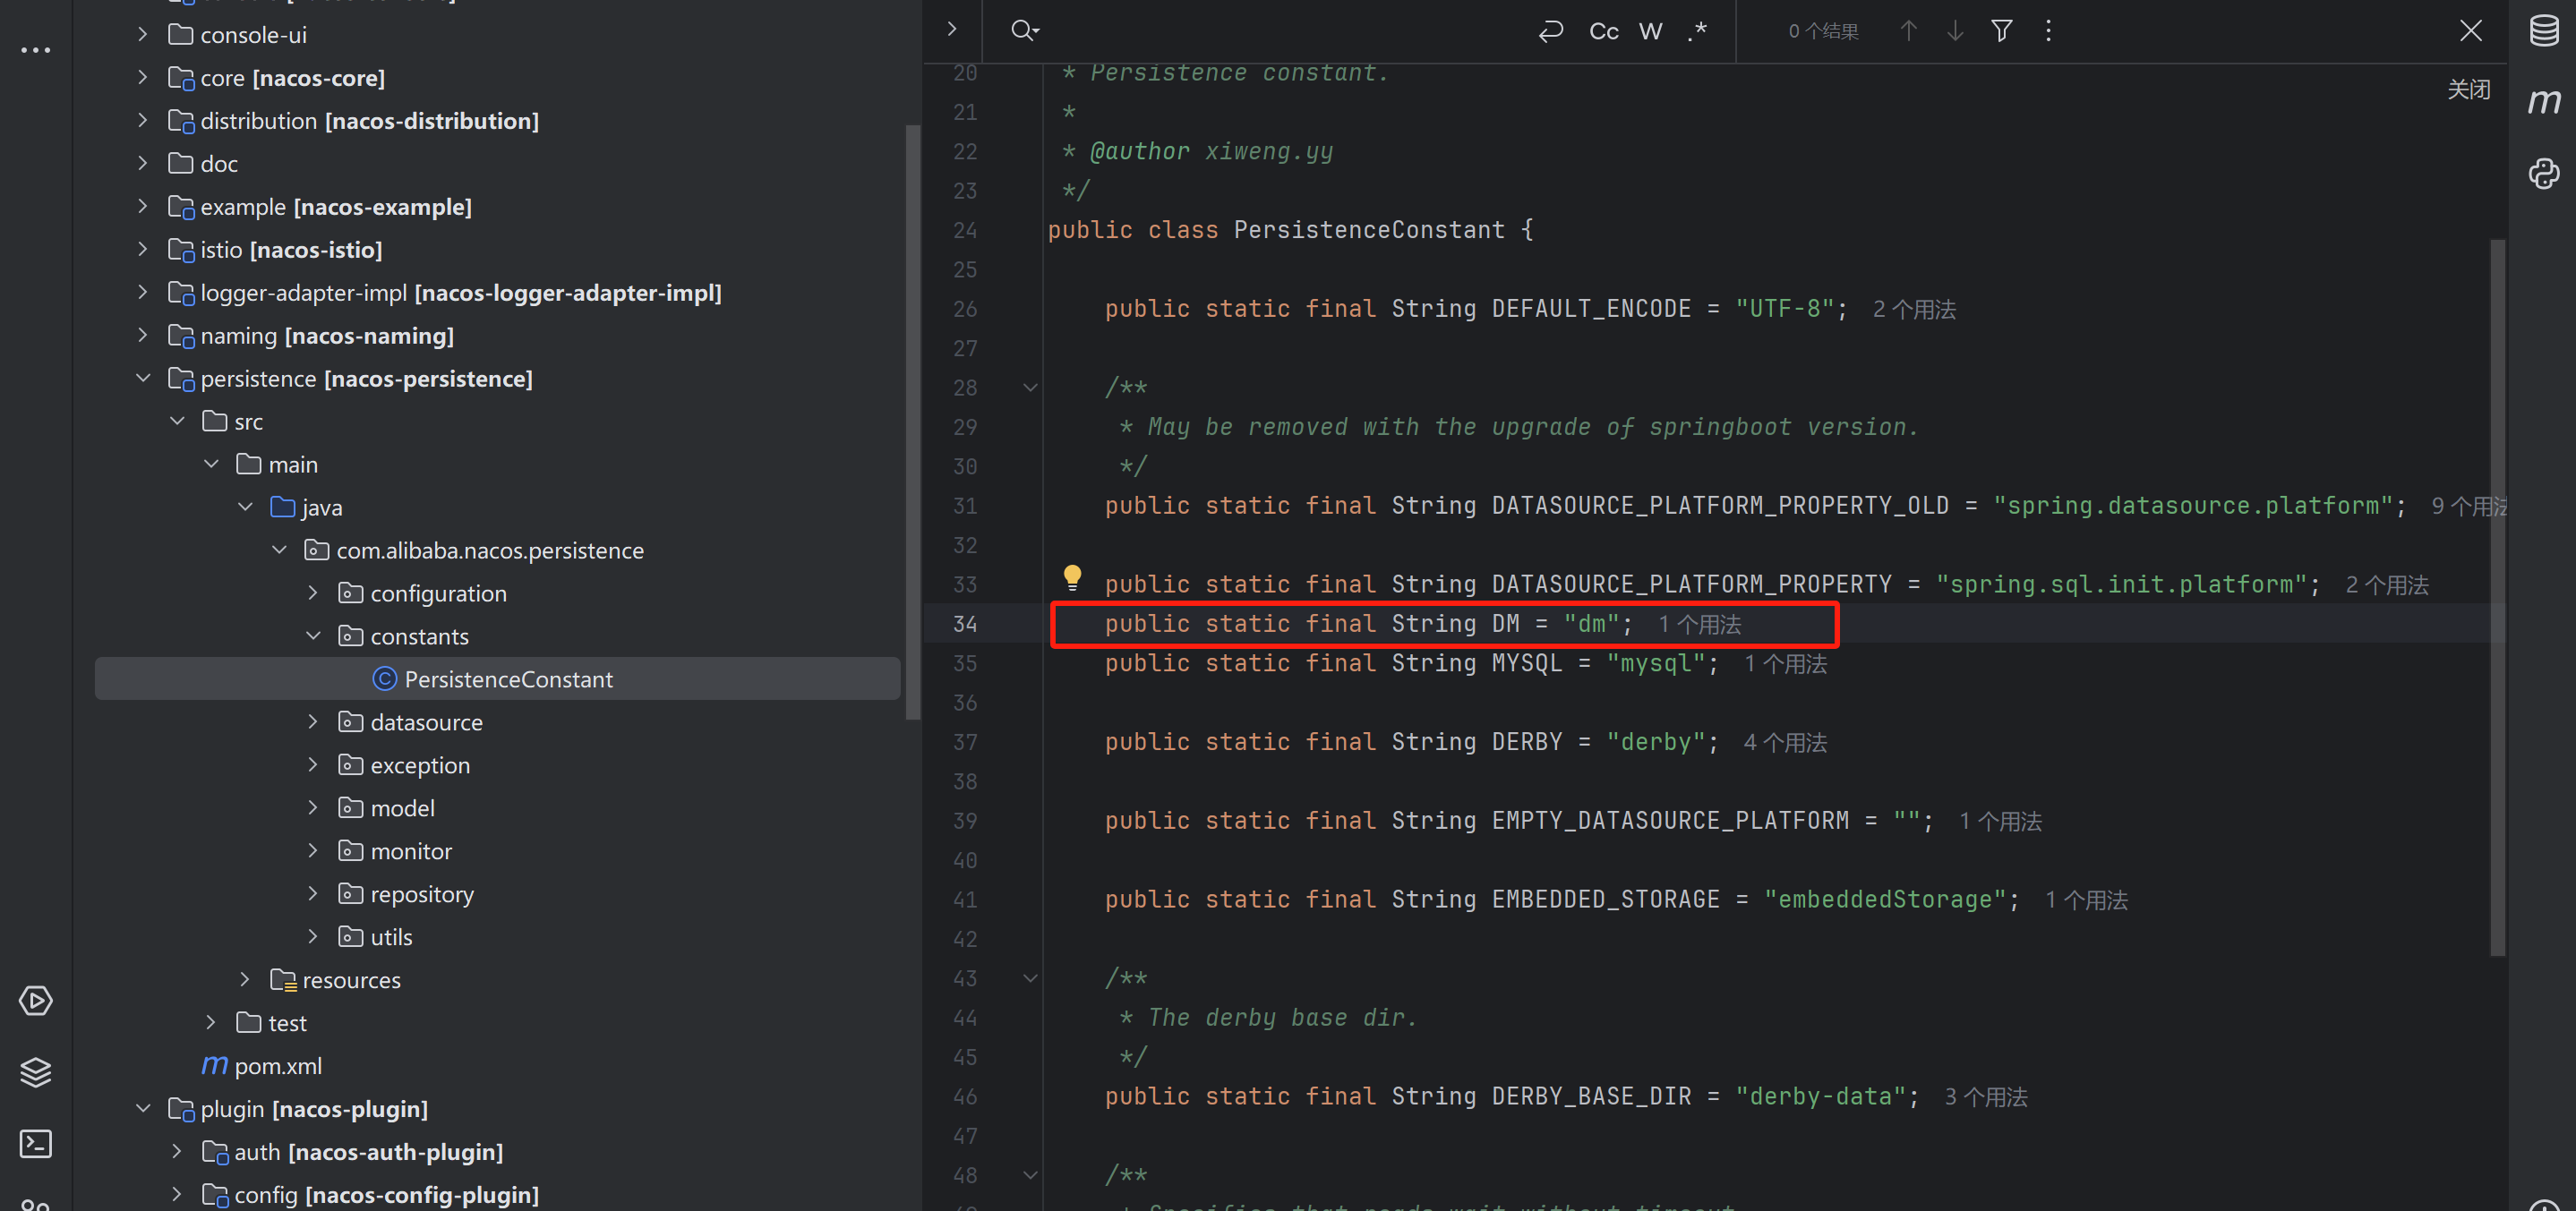
Task: Go to previous search occurrence arrow
Action: pyautogui.click(x=1908, y=31)
